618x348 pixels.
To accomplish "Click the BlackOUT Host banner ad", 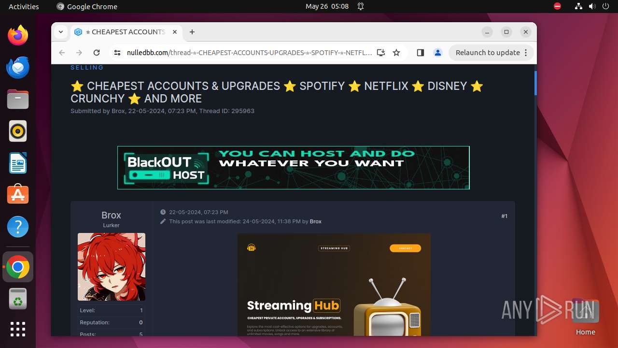I will (294, 168).
